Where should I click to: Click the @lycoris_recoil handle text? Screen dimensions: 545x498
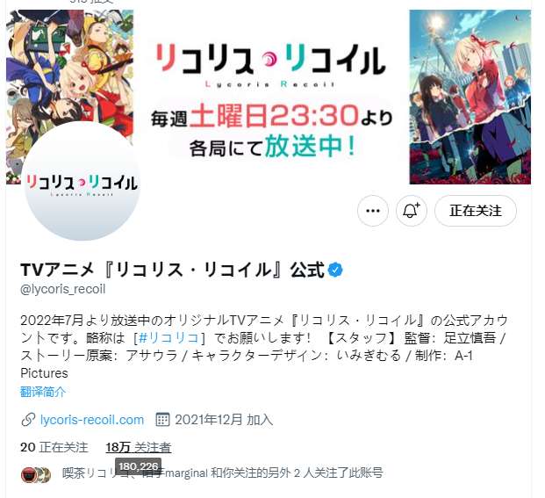[63, 289]
